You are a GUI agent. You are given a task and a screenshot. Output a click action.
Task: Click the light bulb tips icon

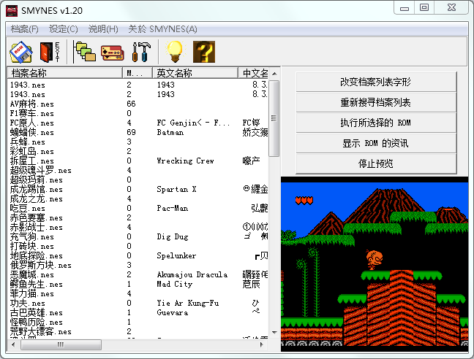pos(174,52)
